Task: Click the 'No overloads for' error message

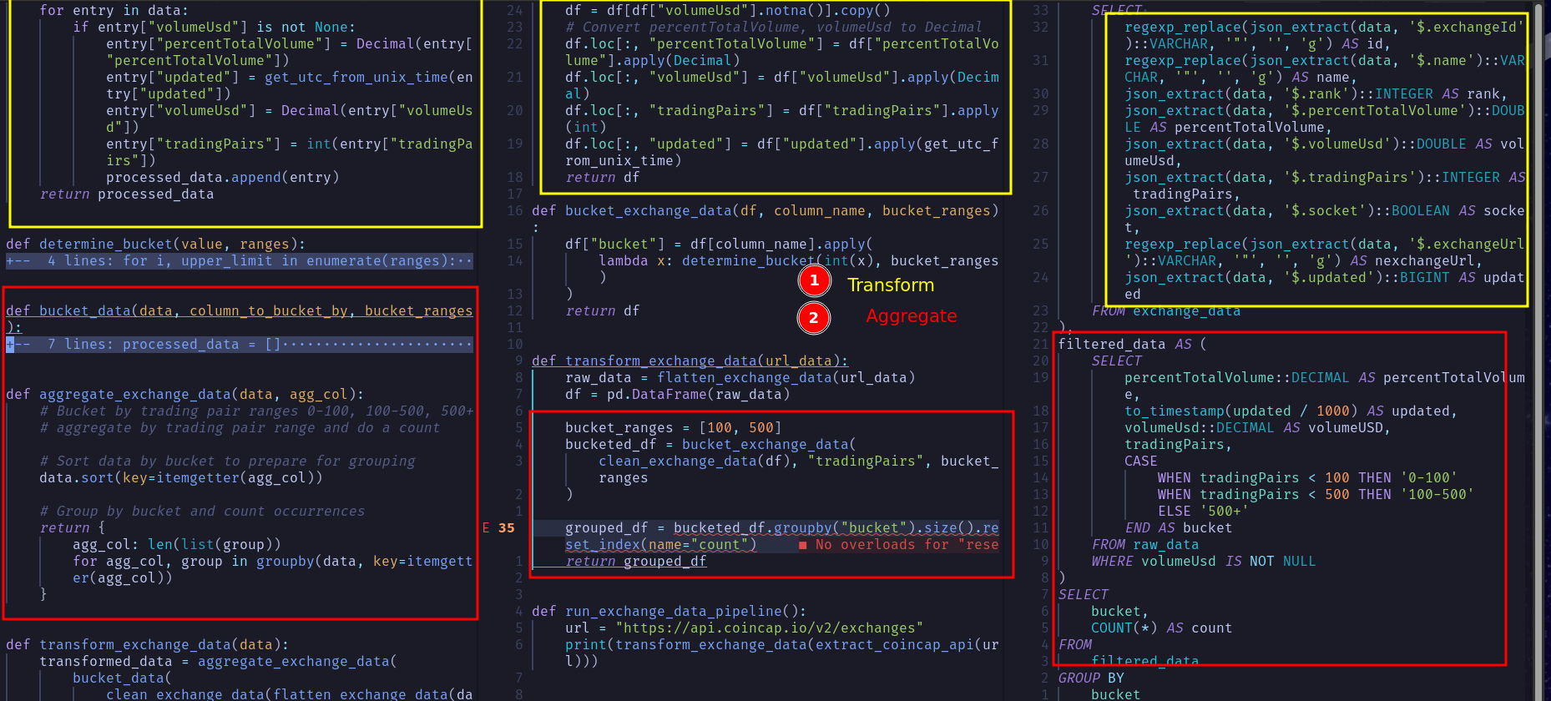Action: pos(907,545)
